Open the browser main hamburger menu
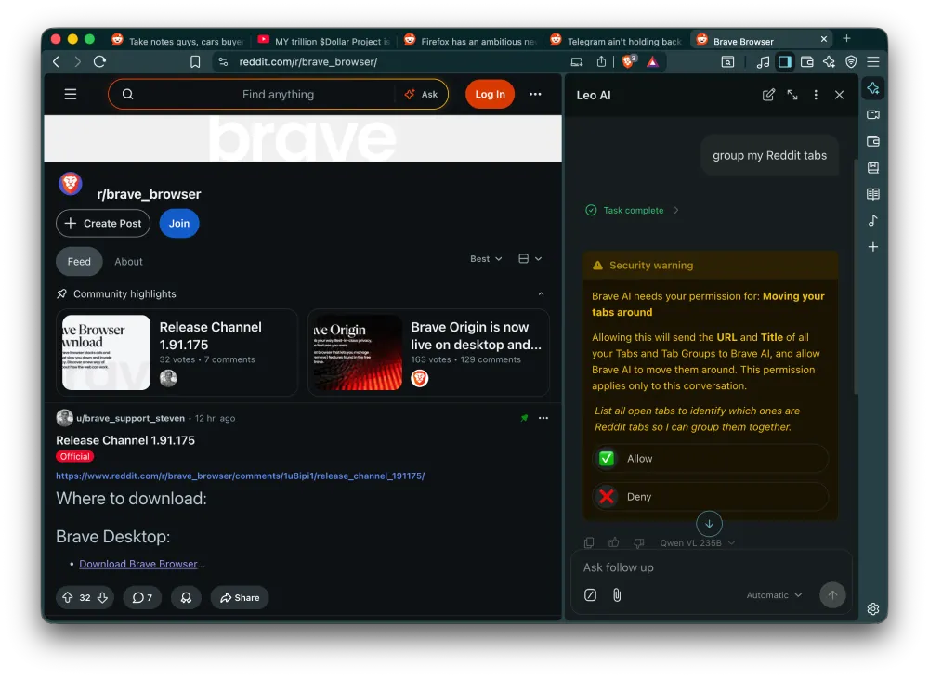Screen dimensions: 929x678 click(872, 61)
